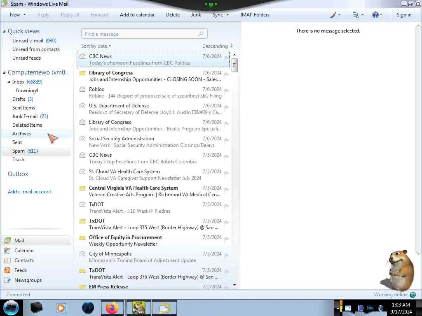Open IMAP Folders
Viewport: 422px width, 316px height.
pos(255,15)
